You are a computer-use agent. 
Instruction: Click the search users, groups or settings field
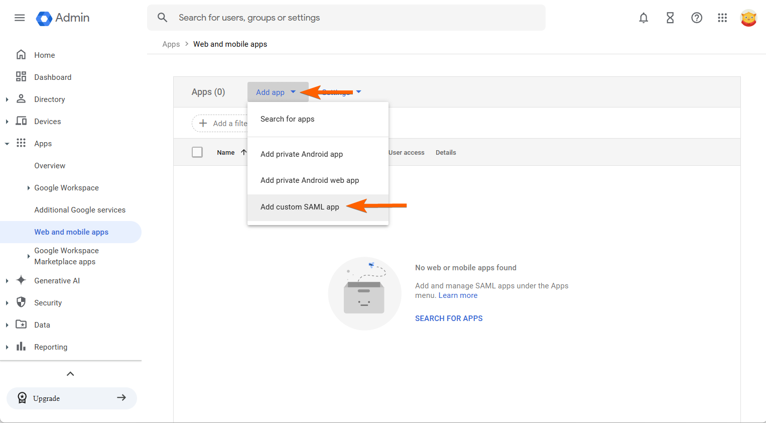[x=346, y=18]
